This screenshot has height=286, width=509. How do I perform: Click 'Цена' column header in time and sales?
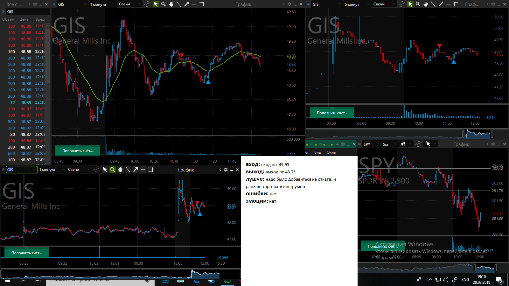[24, 19]
